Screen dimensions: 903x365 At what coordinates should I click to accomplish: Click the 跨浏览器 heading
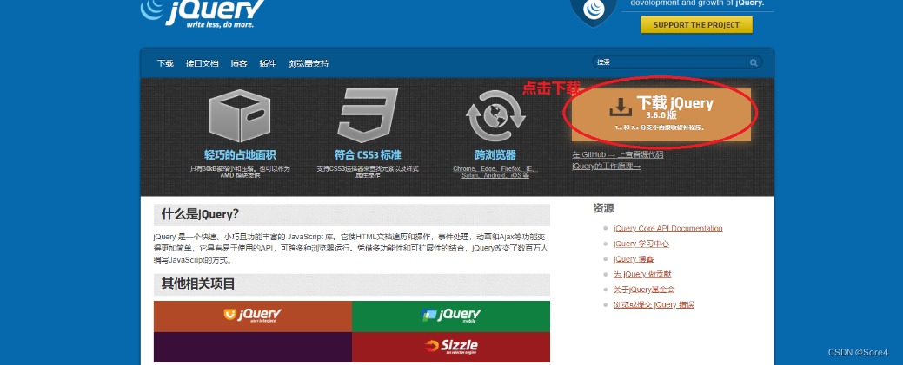pyautogui.click(x=495, y=154)
